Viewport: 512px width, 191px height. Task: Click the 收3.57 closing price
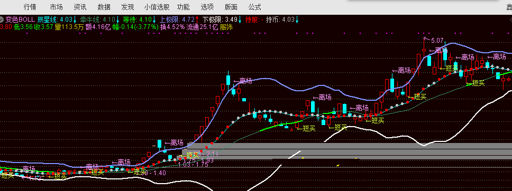coord(44,27)
